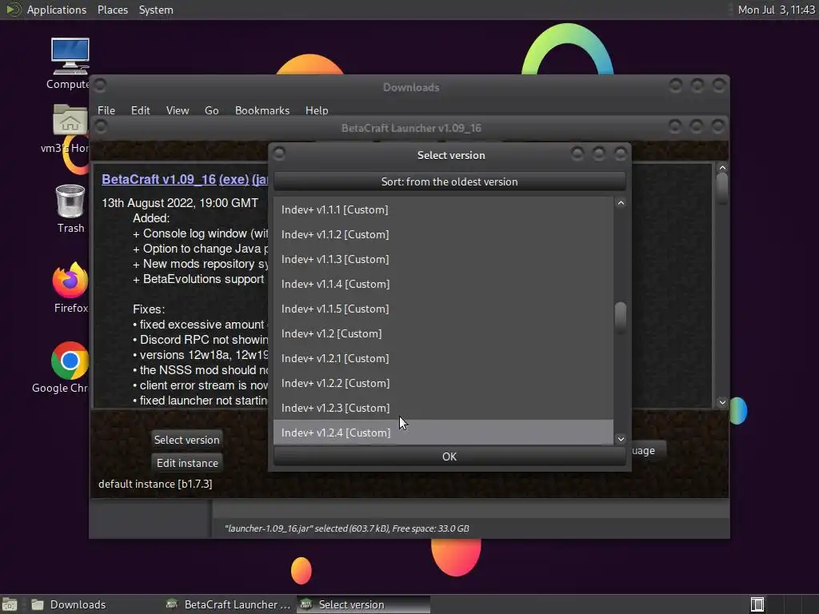Open Edit menu in Downloads window
Screen dimensions: 819x614
point(140,110)
